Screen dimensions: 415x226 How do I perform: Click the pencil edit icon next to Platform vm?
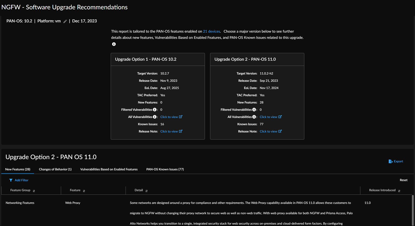click(65, 21)
